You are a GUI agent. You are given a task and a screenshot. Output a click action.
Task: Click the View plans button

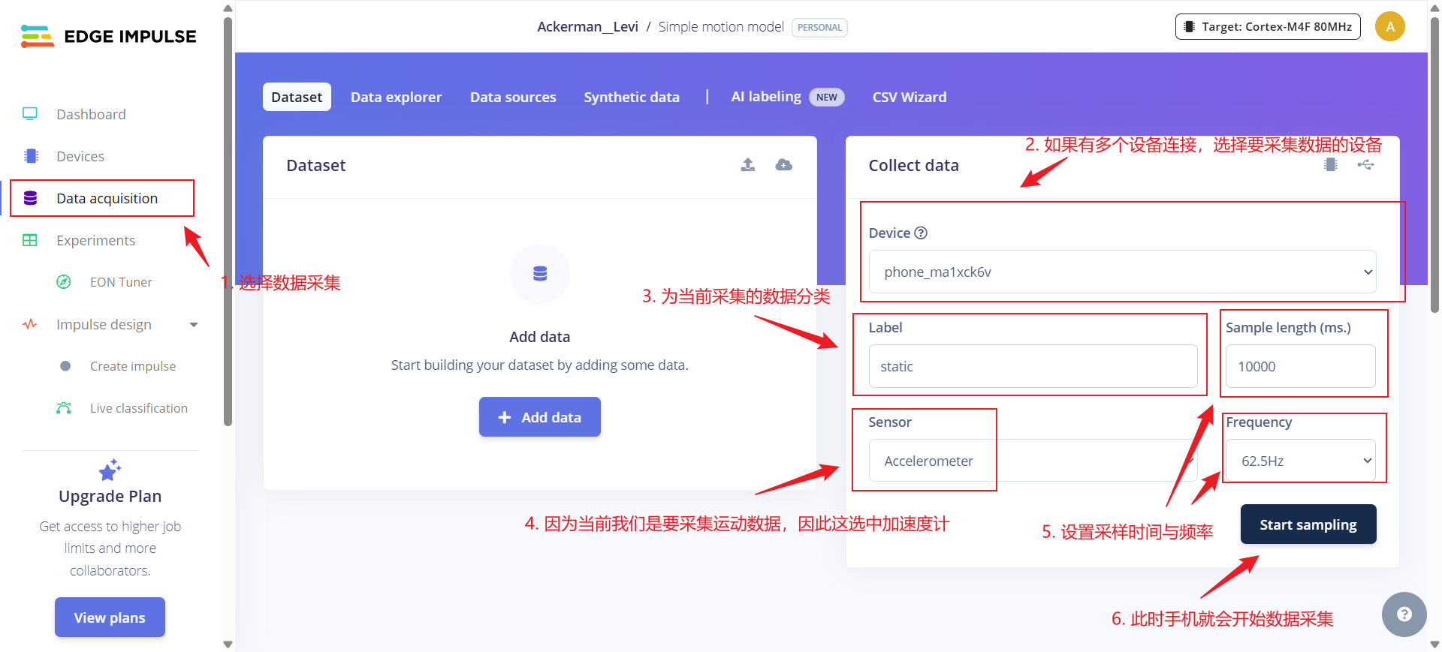point(110,617)
